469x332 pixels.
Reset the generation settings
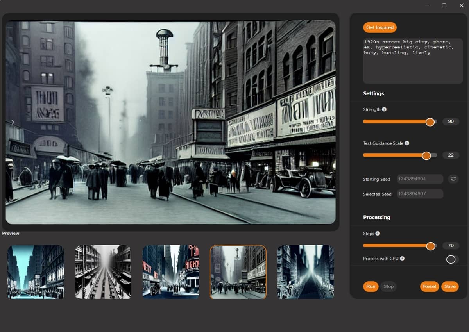click(429, 286)
